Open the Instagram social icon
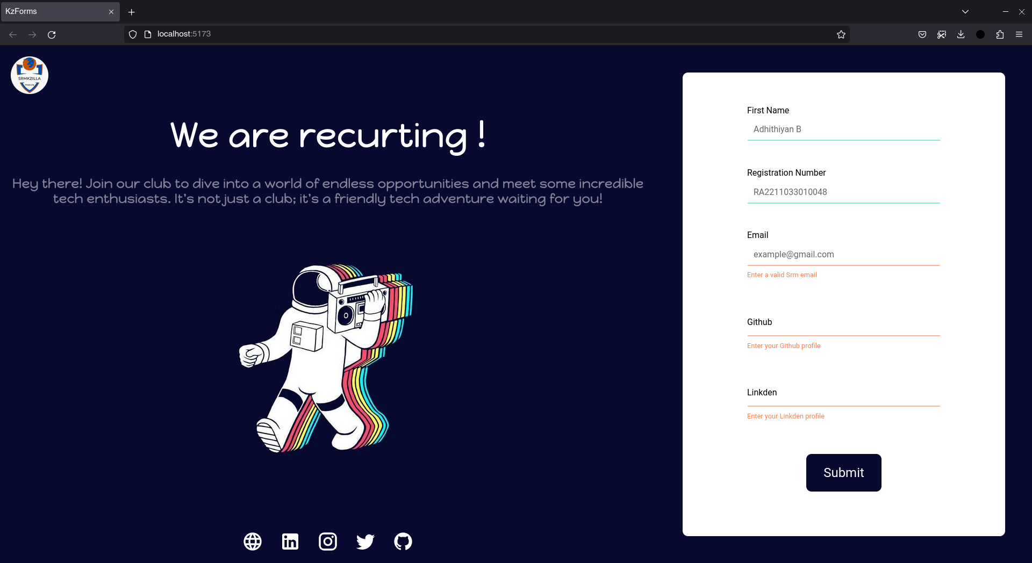This screenshot has height=563, width=1032. point(328,542)
